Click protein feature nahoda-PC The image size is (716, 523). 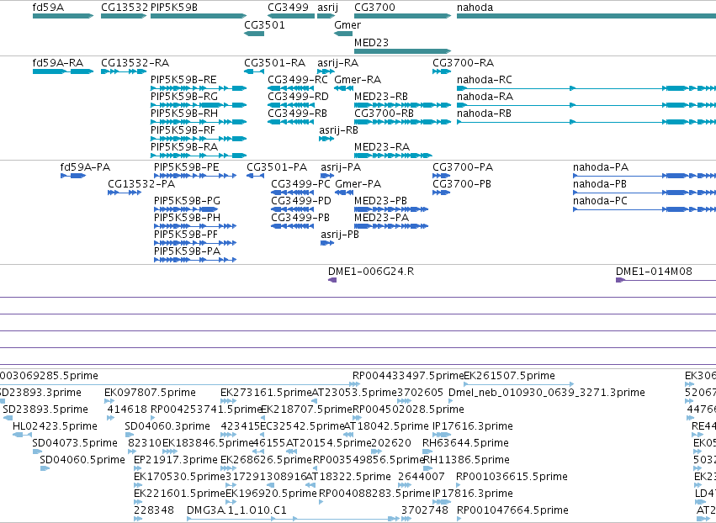(644, 209)
